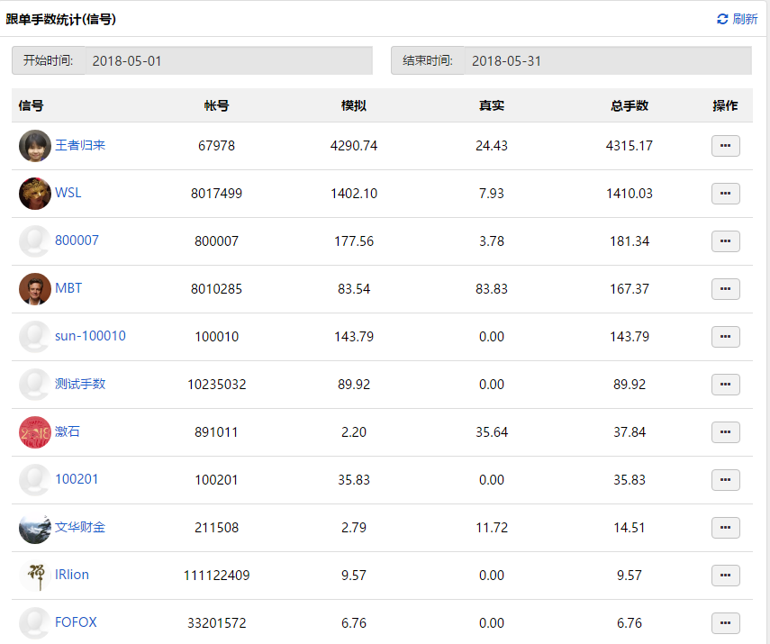Click account number 33201572

point(216,623)
